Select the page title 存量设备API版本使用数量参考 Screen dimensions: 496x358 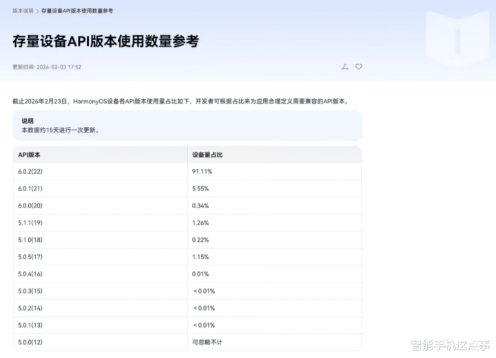(106, 41)
